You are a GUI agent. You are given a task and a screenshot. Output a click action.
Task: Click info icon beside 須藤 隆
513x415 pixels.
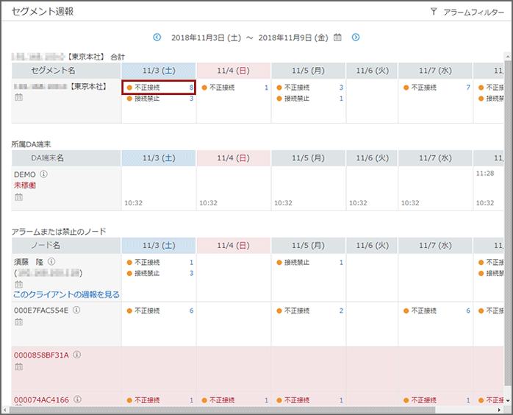pos(51,261)
